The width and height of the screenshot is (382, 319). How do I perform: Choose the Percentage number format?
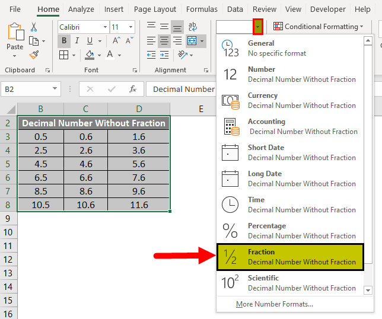click(294, 230)
